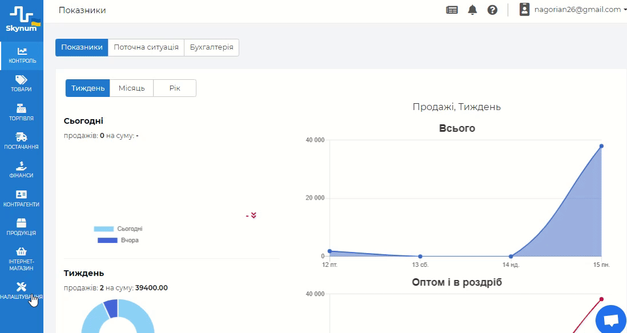
Task: Click the Оптом і в роздріб heading
Action: [457, 282]
